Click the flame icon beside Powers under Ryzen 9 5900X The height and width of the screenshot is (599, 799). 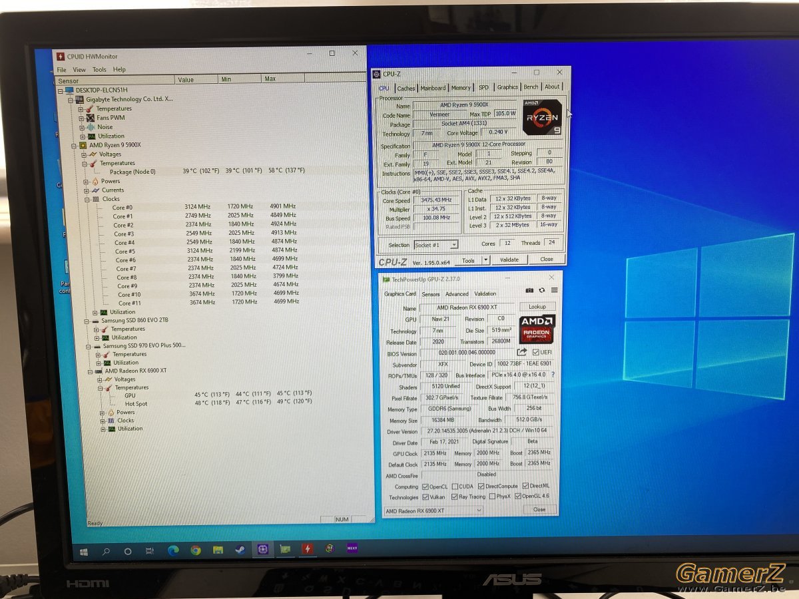pos(95,181)
